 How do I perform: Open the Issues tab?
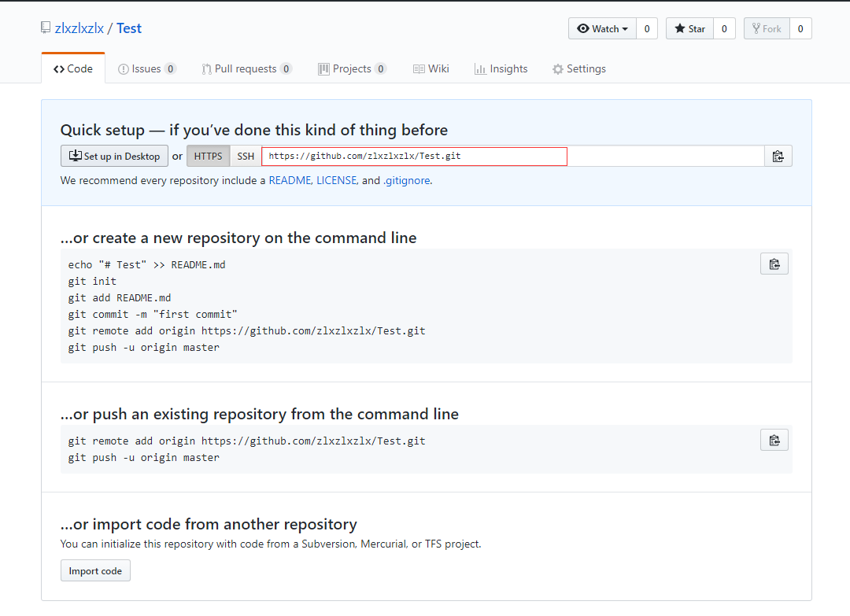(x=146, y=68)
